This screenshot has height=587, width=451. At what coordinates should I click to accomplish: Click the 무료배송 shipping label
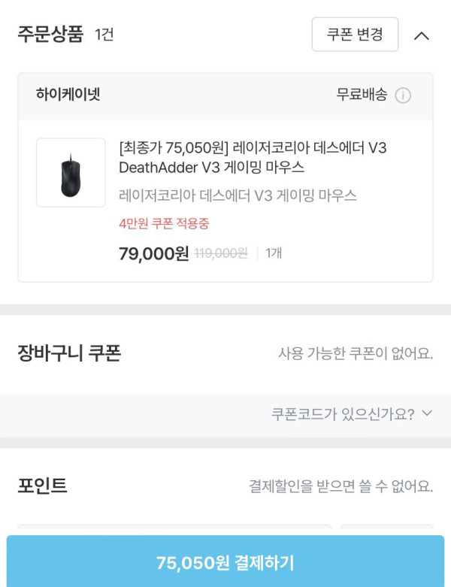pos(362,95)
